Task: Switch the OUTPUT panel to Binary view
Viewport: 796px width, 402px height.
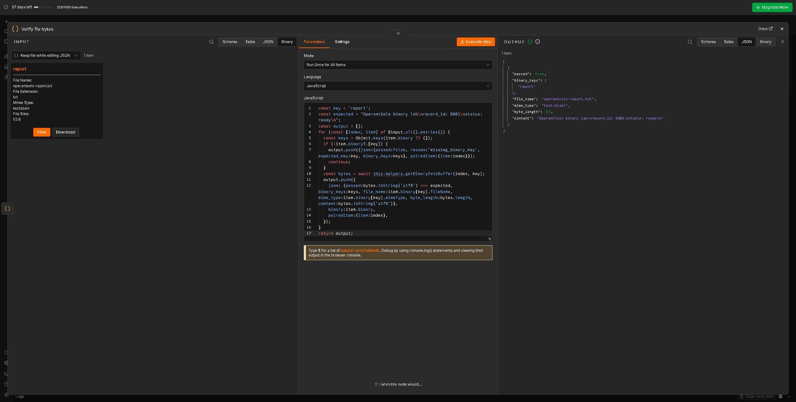Action: (766, 42)
